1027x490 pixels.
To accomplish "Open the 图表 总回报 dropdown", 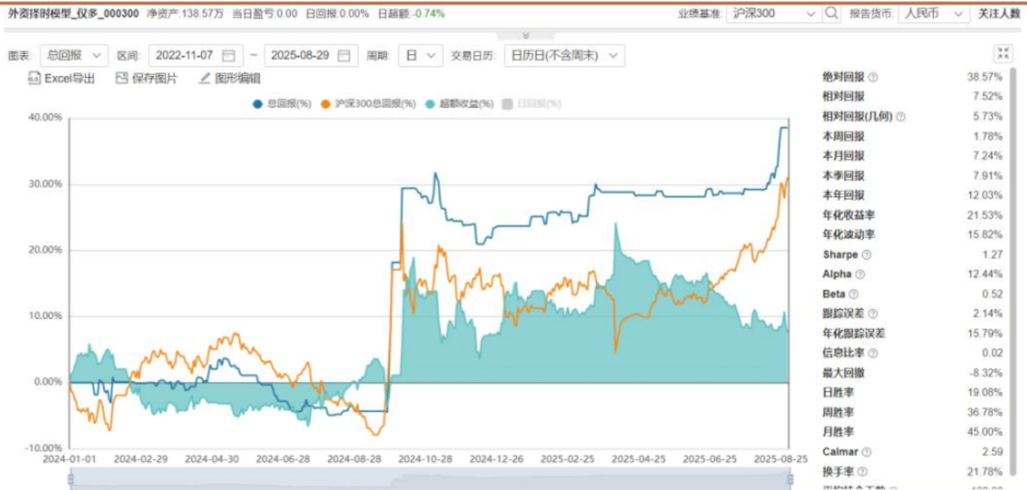I will [72, 55].
